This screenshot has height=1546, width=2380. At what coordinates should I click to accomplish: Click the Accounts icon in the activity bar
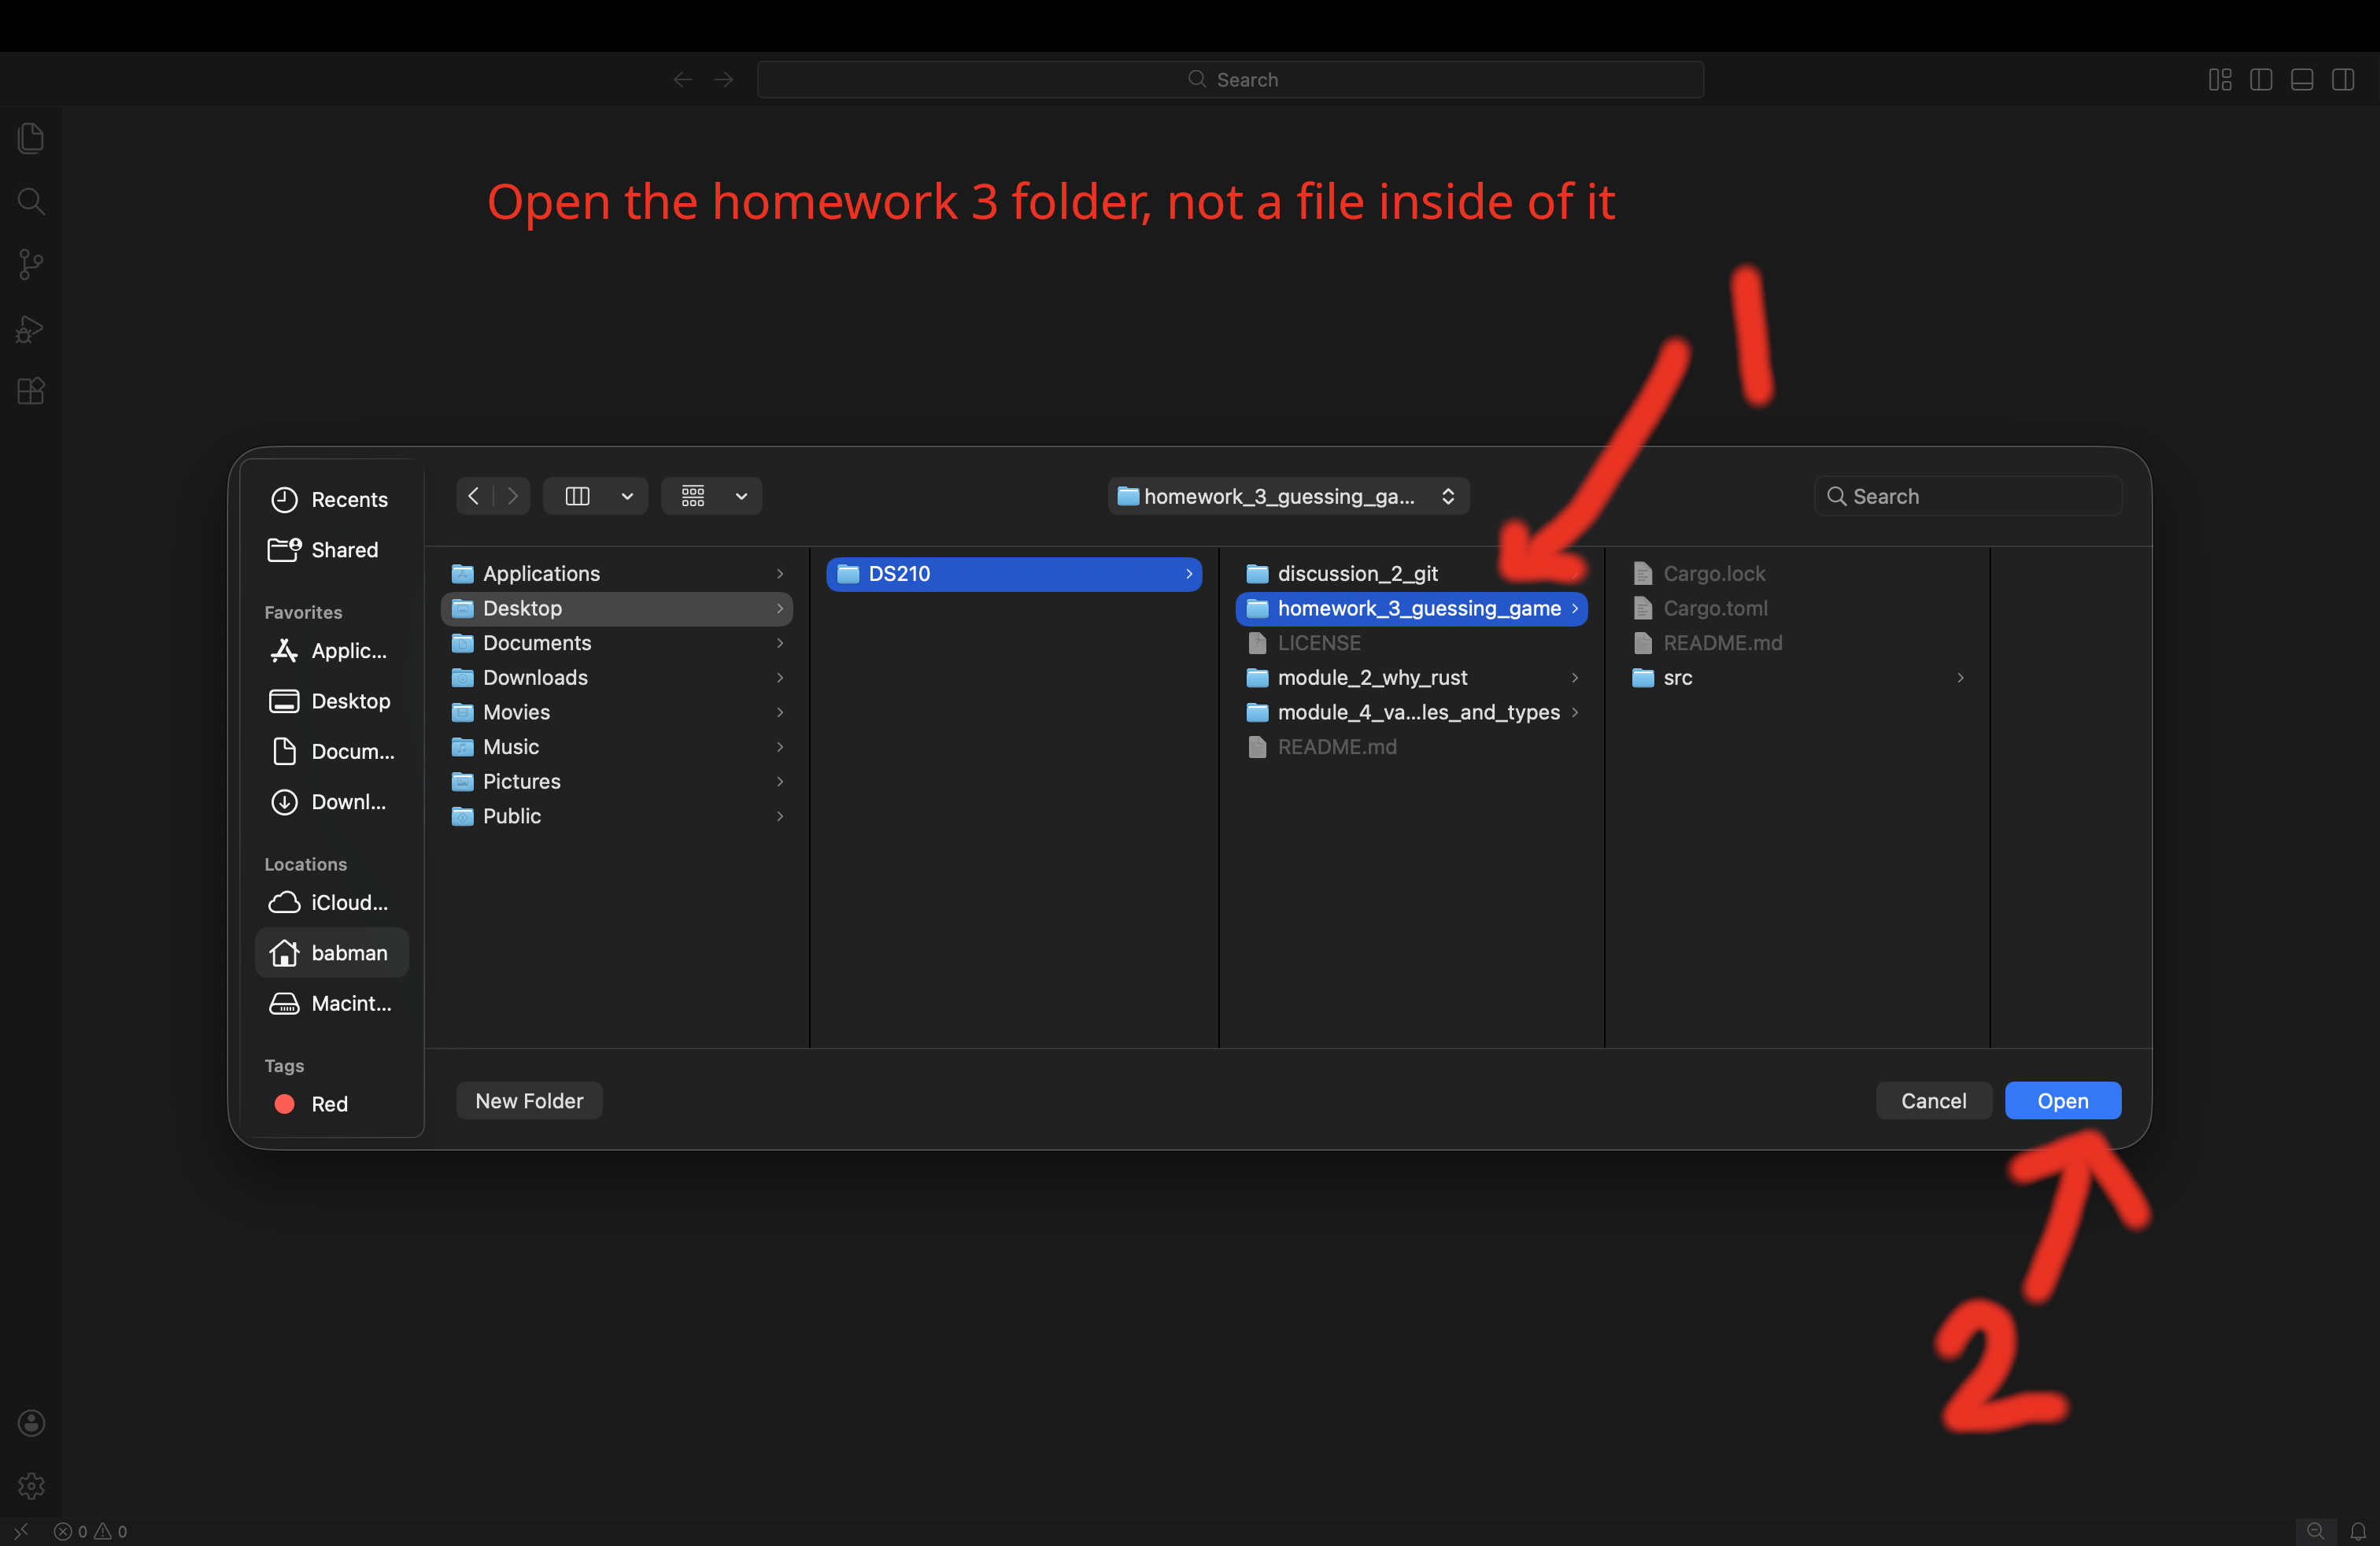30,1422
